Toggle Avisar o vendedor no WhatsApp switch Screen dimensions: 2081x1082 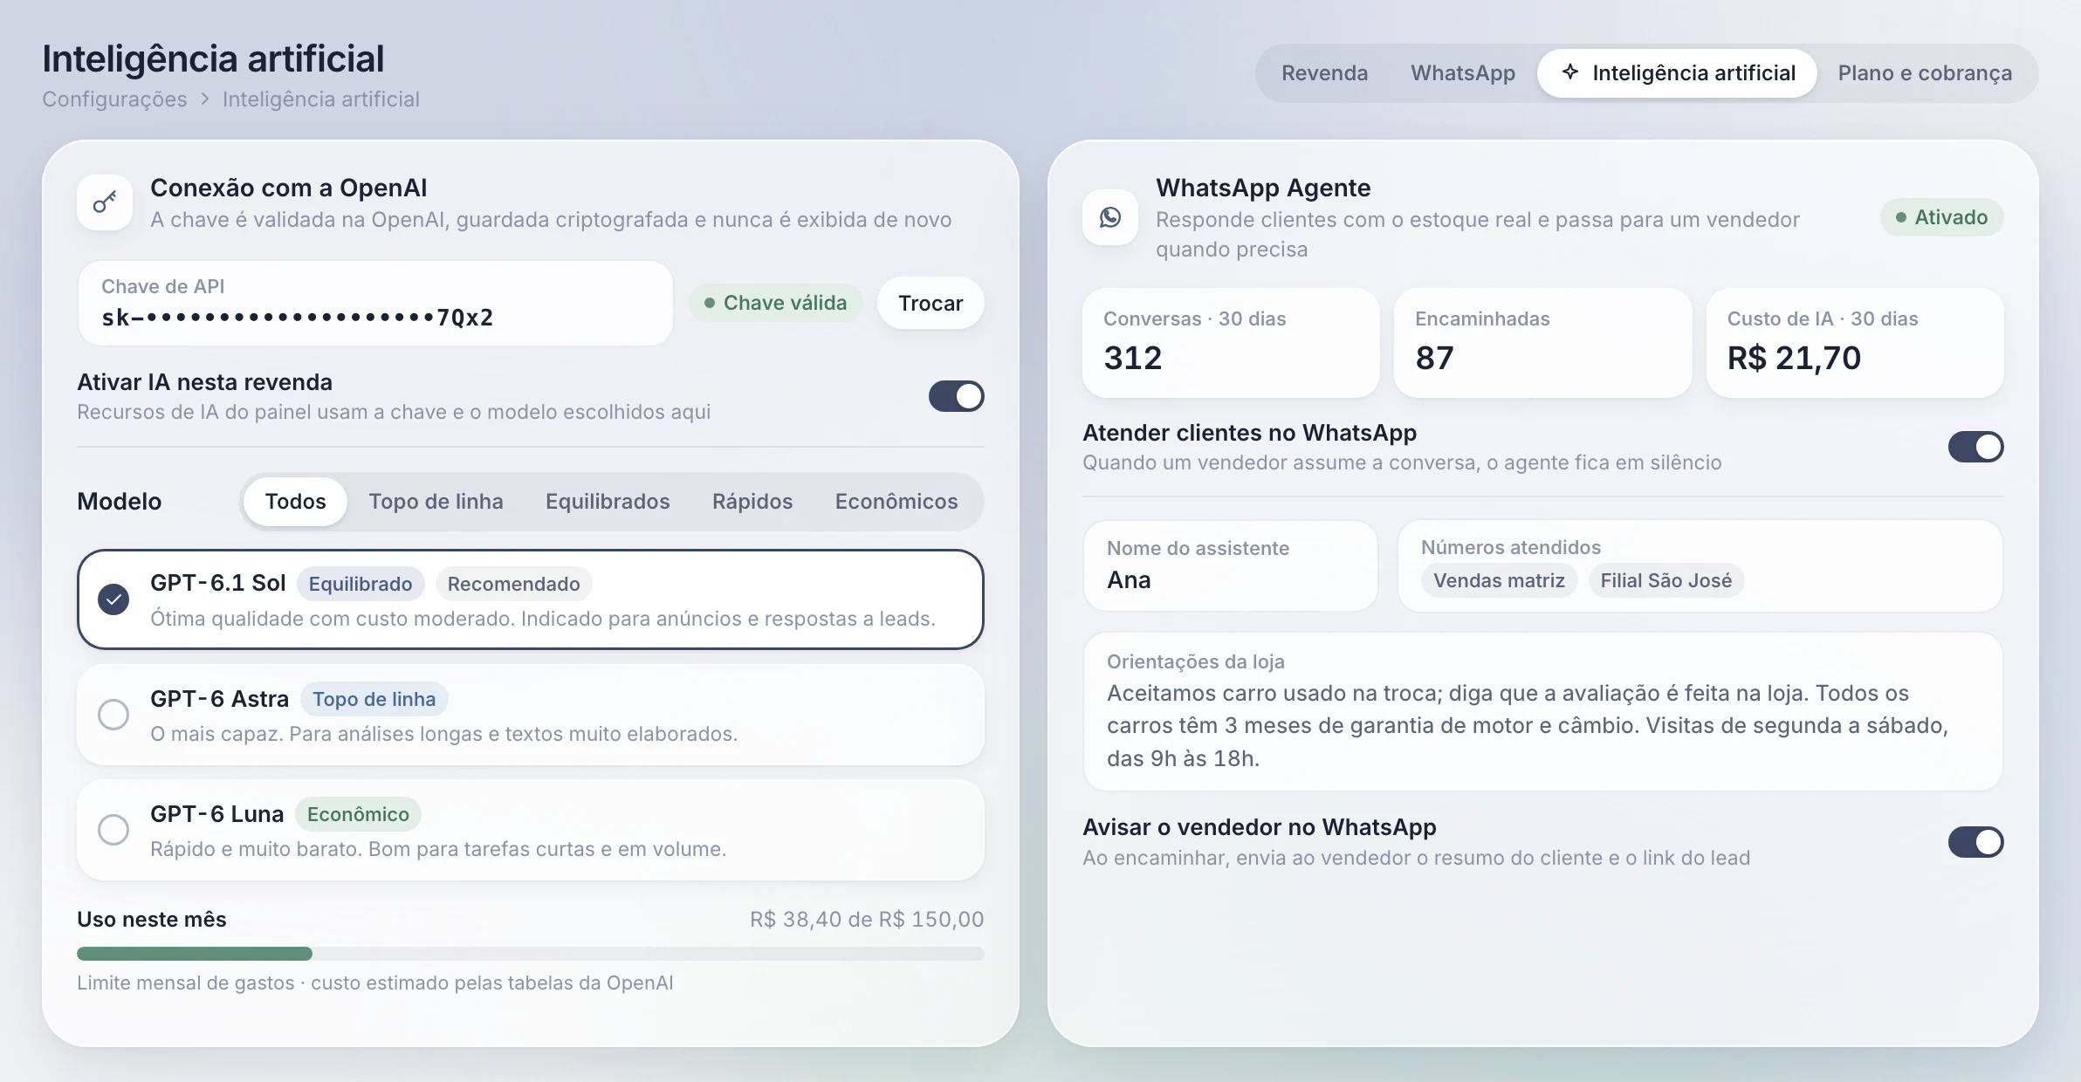coord(1975,842)
